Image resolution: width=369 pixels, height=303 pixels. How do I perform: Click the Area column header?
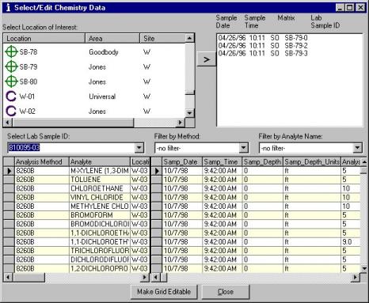click(112, 39)
